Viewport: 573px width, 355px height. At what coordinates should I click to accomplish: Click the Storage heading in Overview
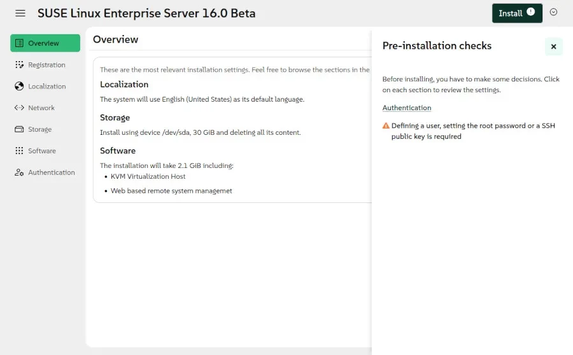(115, 118)
